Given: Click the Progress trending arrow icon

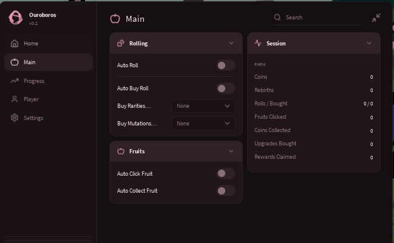Looking at the screenshot, I should click(15, 81).
